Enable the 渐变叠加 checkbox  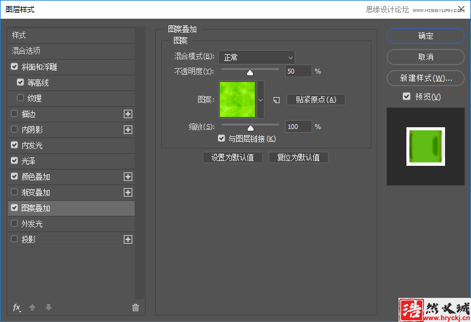click(14, 192)
